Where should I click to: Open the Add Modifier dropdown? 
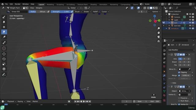coord(181,50)
